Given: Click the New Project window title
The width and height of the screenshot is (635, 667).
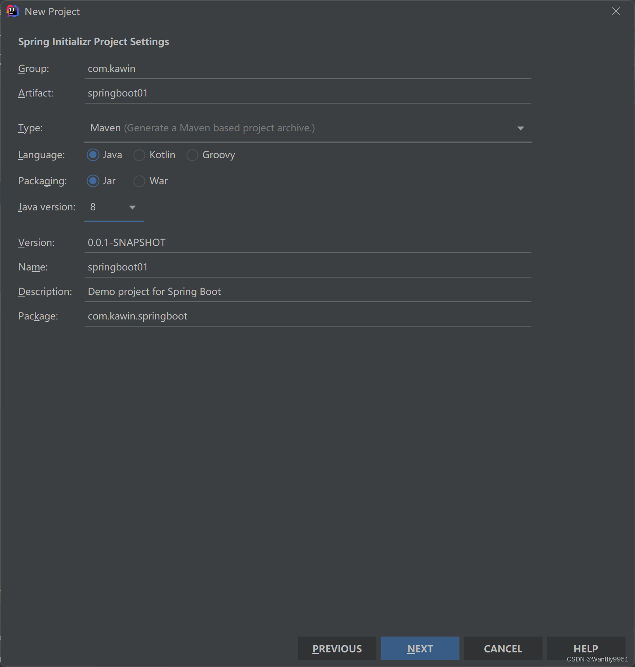Looking at the screenshot, I should (x=52, y=12).
